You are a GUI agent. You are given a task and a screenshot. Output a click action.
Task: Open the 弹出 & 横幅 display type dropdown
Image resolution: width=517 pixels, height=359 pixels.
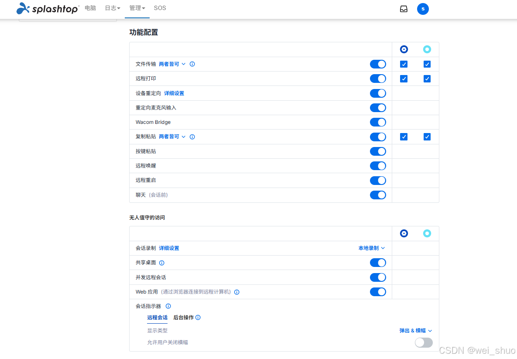[x=414, y=330]
